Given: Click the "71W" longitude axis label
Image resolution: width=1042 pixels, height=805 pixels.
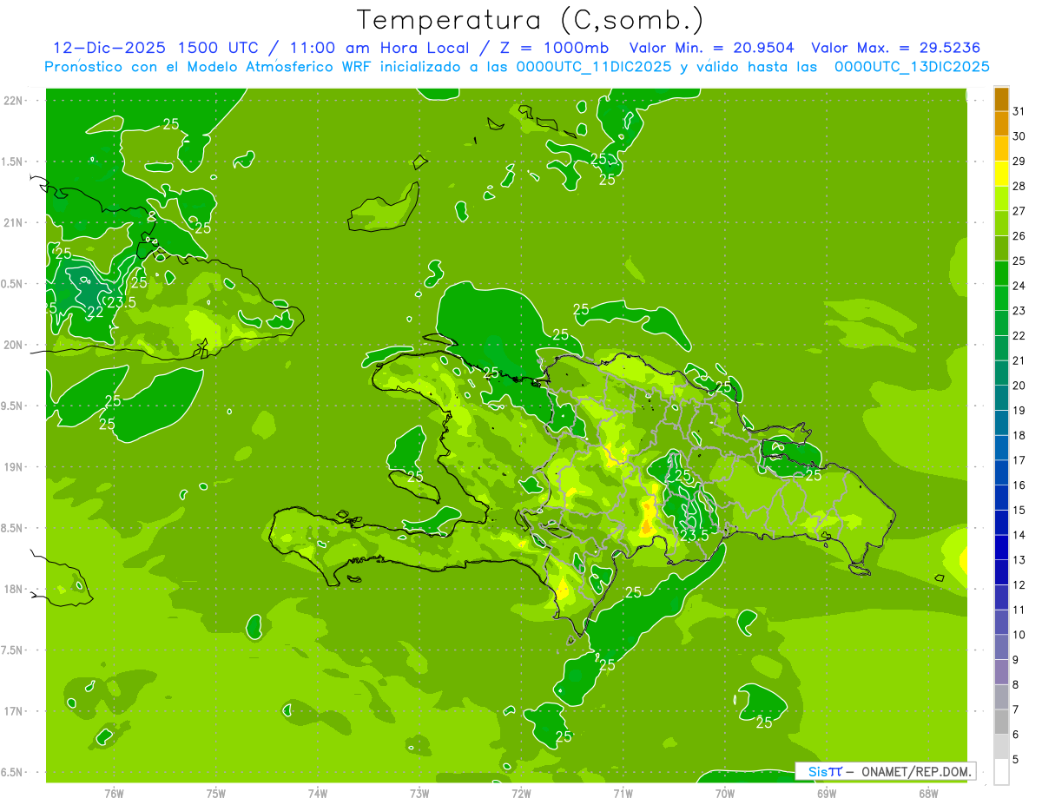Looking at the screenshot, I should pos(623,794).
